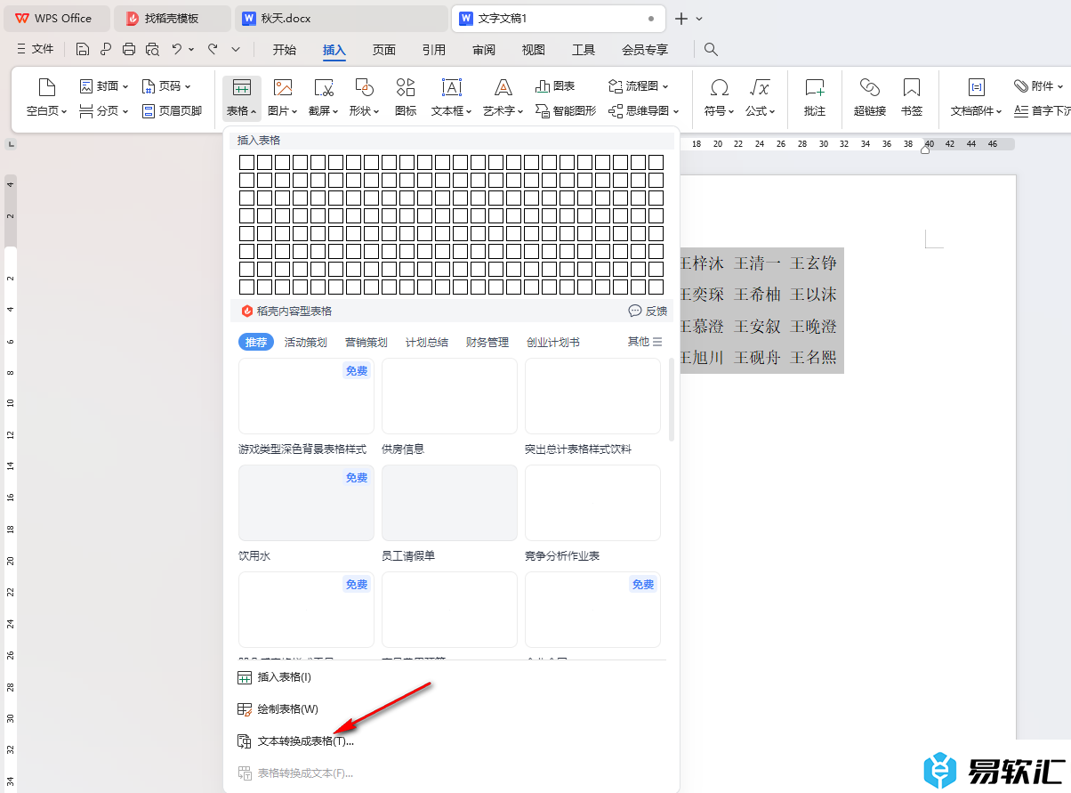1071x793 pixels.
Task: Click the 页码 page number icon
Action: pos(149,86)
